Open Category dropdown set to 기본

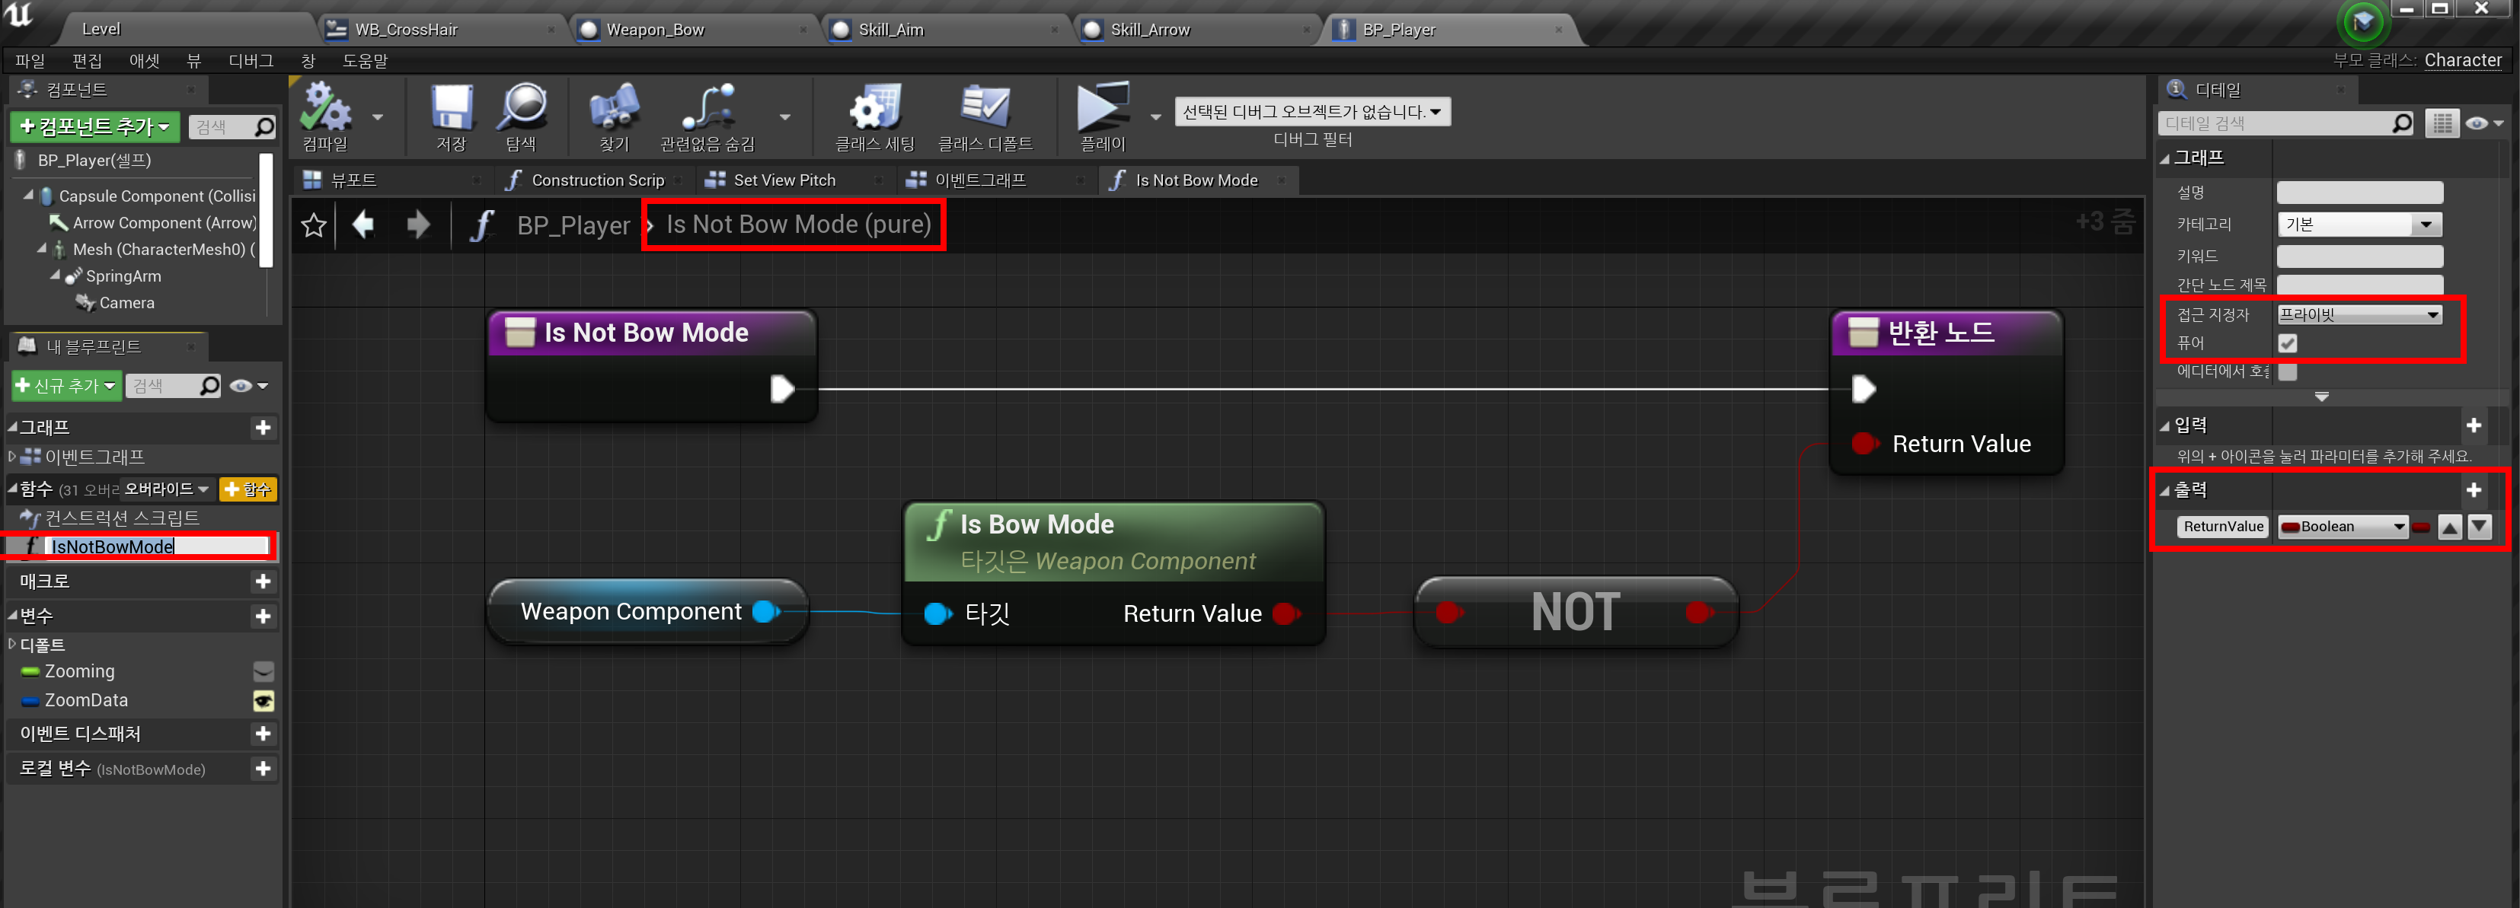[2359, 225]
